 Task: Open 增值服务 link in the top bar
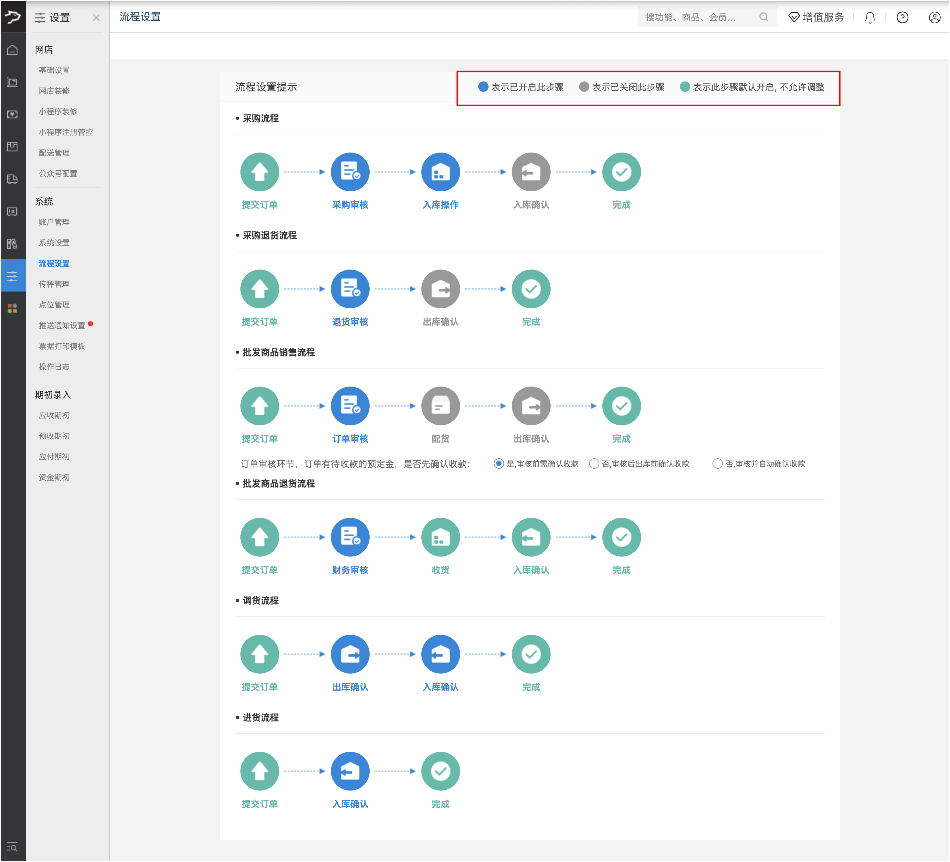(x=816, y=17)
